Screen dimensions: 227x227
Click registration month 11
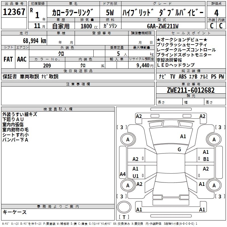click(x=37, y=26)
